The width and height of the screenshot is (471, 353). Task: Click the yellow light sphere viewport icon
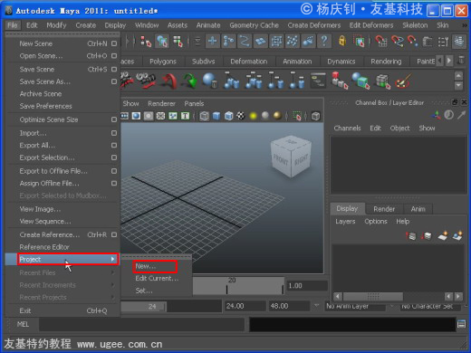point(253,116)
